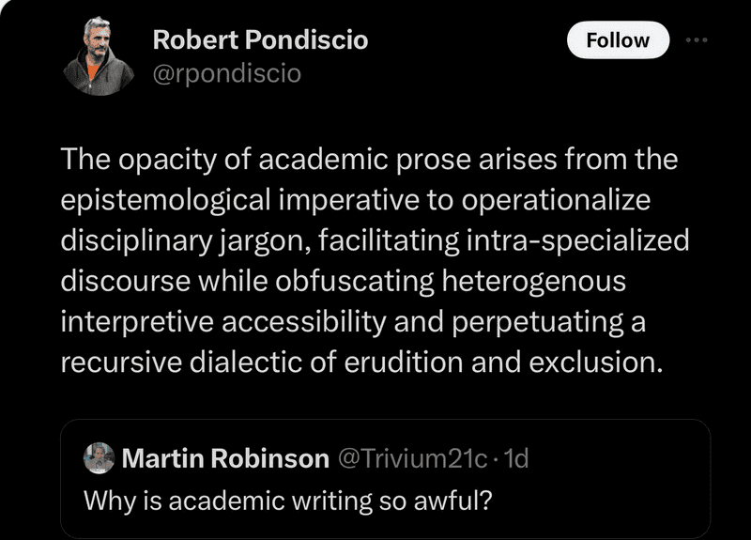This screenshot has height=540, width=751.
Task: Click the @Trivium21c handle
Action: click(x=411, y=458)
